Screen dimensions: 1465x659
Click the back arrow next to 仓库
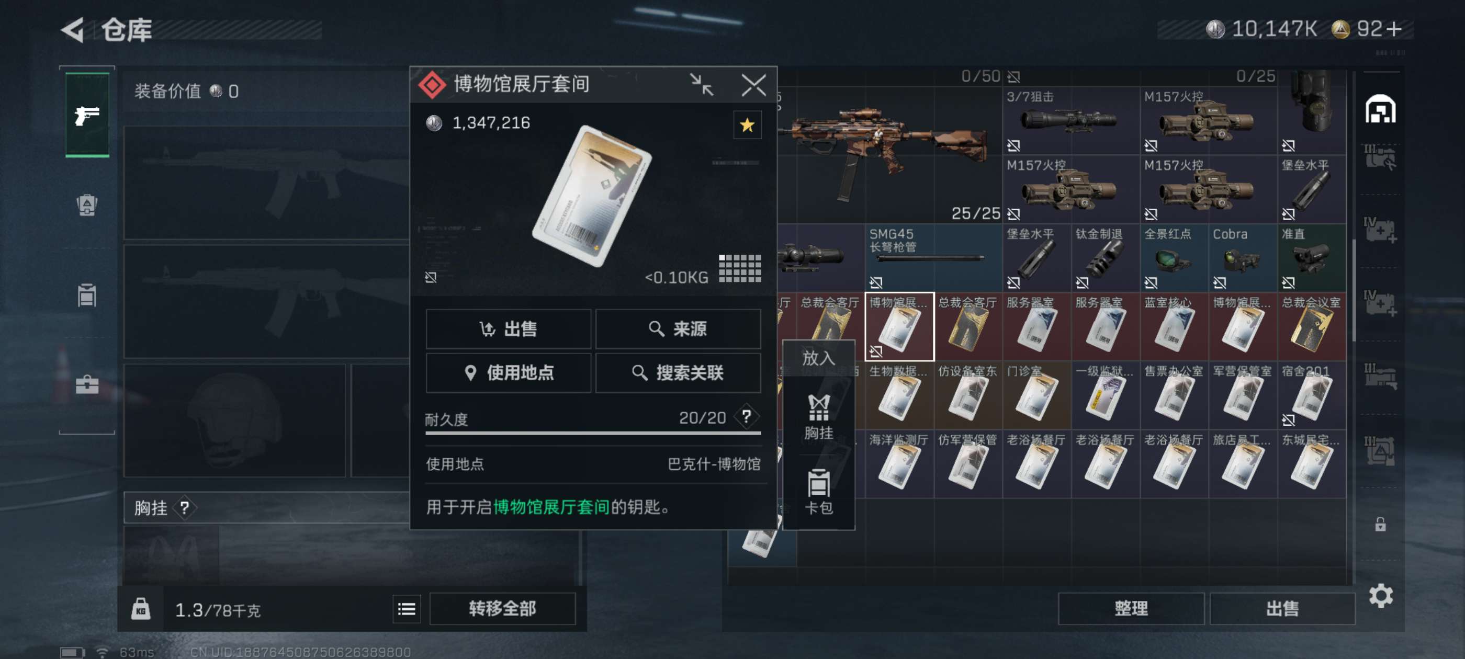pyautogui.click(x=73, y=29)
